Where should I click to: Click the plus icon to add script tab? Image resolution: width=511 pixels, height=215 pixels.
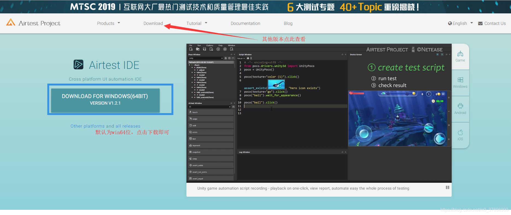coord(248,58)
